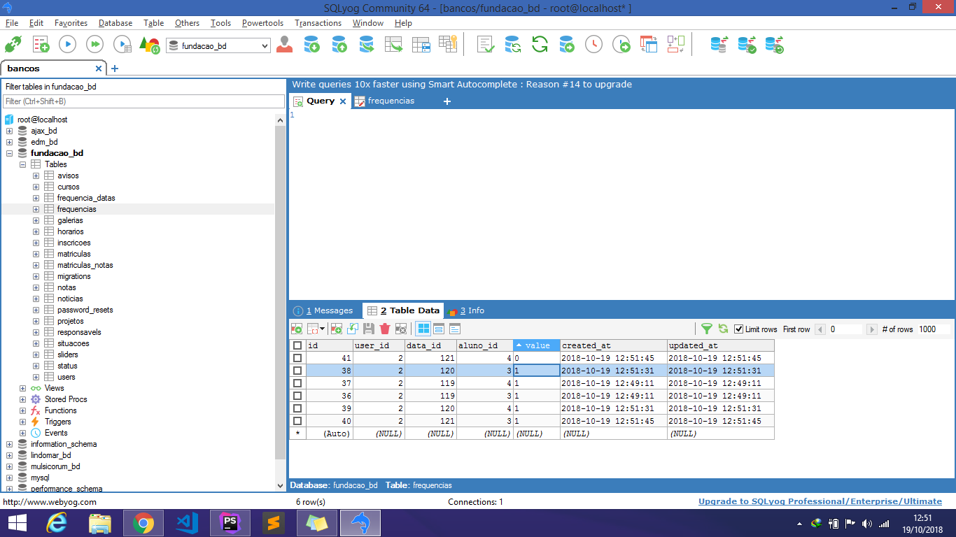Click the Refresh icon beside the filter funnel
Image resolution: width=956 pixels, height=537 pixels.
(723, 329)
